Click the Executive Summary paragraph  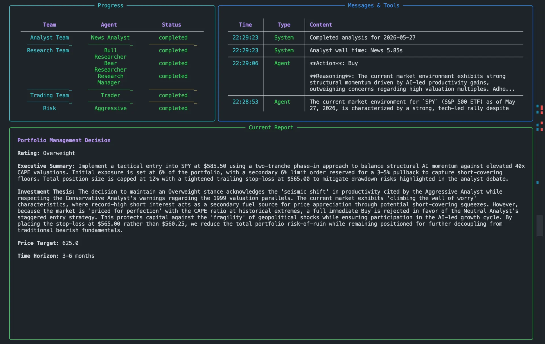271,172
